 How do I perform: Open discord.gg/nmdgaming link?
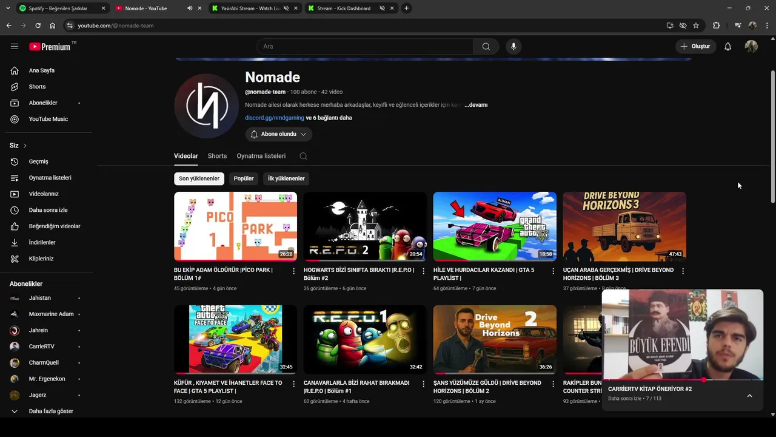click(274, 118)
